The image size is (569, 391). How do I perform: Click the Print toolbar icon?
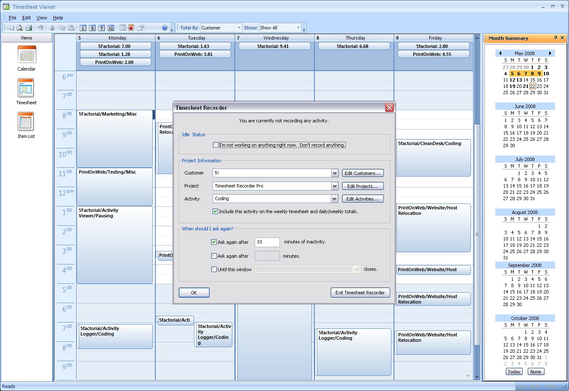tap(29, 28)
